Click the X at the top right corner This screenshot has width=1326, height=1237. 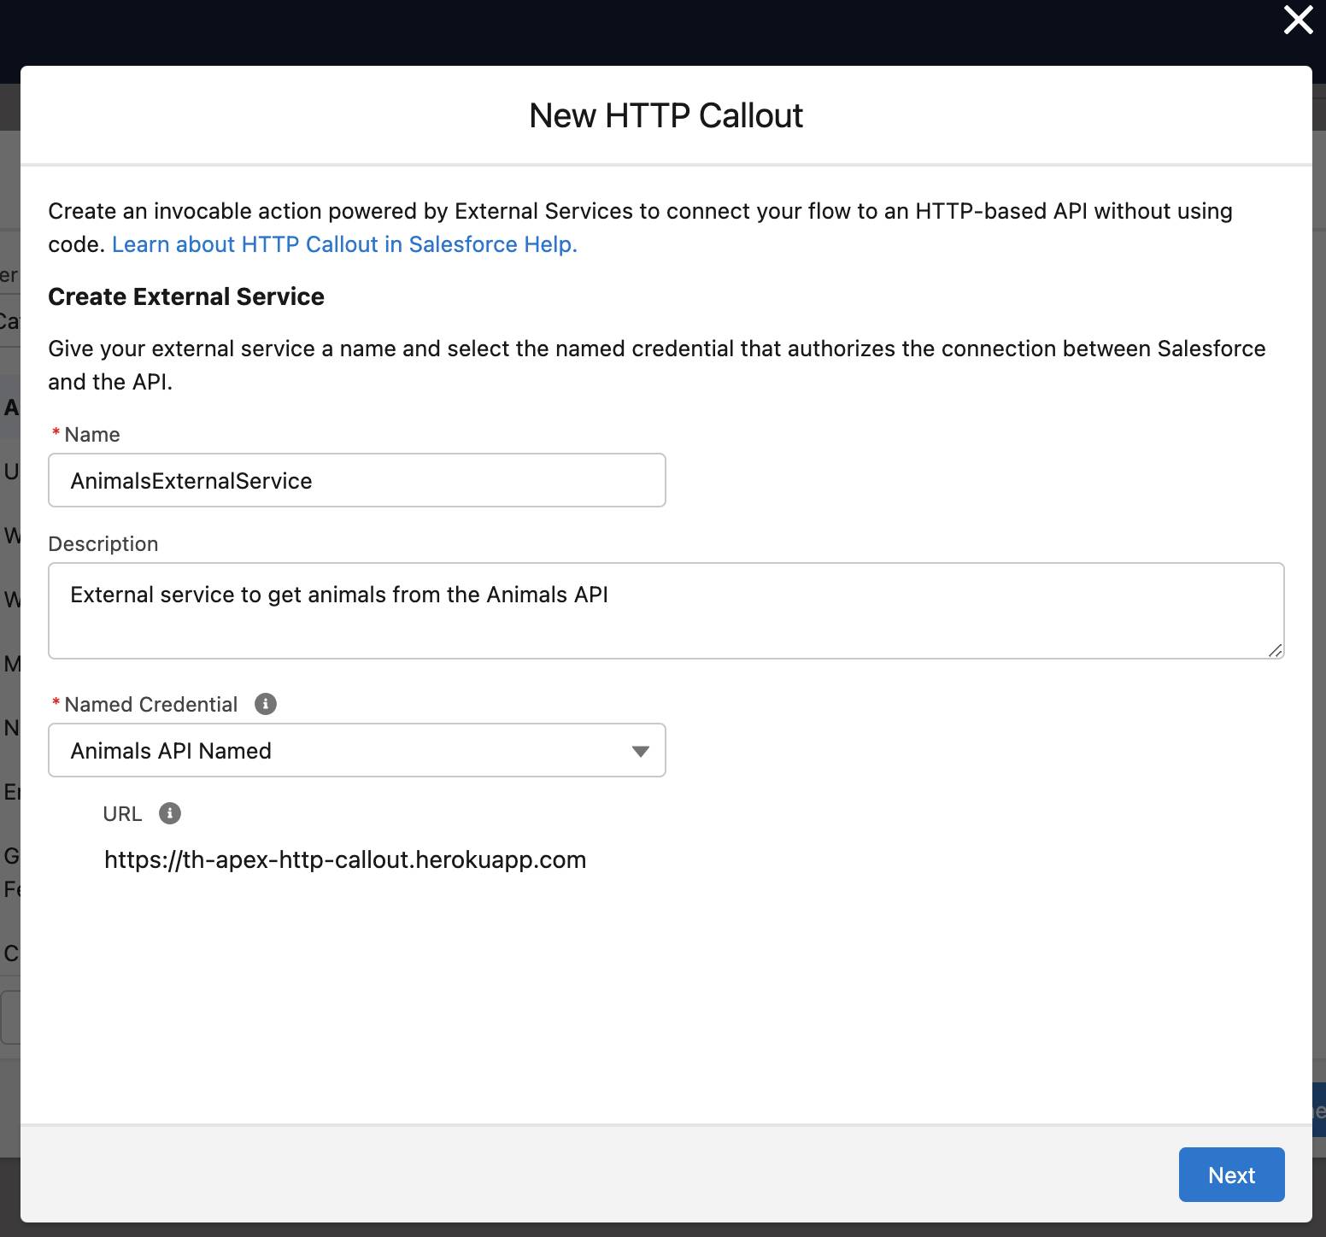pos(1297,21)
